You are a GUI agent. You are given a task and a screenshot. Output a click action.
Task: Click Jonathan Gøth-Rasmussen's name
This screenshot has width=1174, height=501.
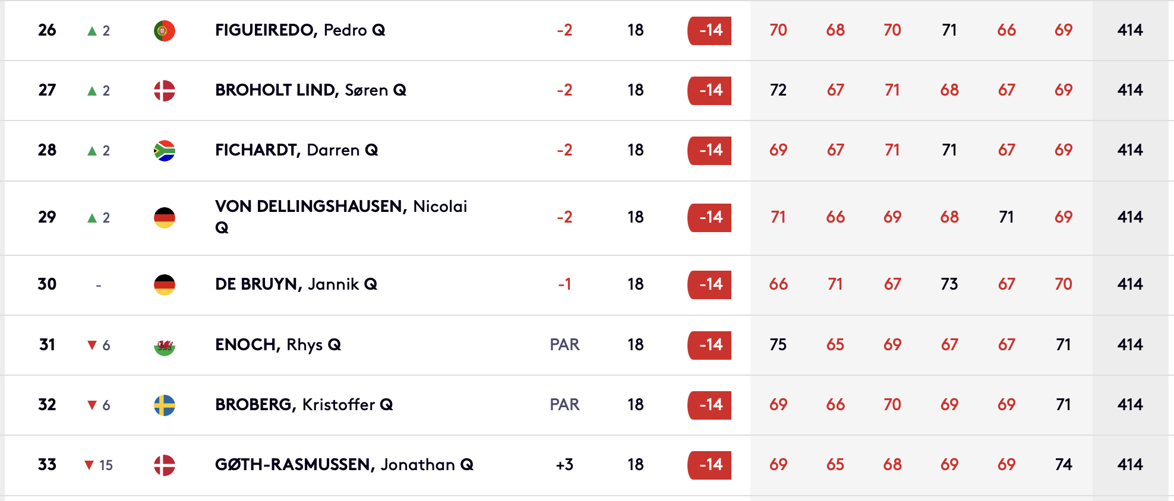click(x=343, y=465)
